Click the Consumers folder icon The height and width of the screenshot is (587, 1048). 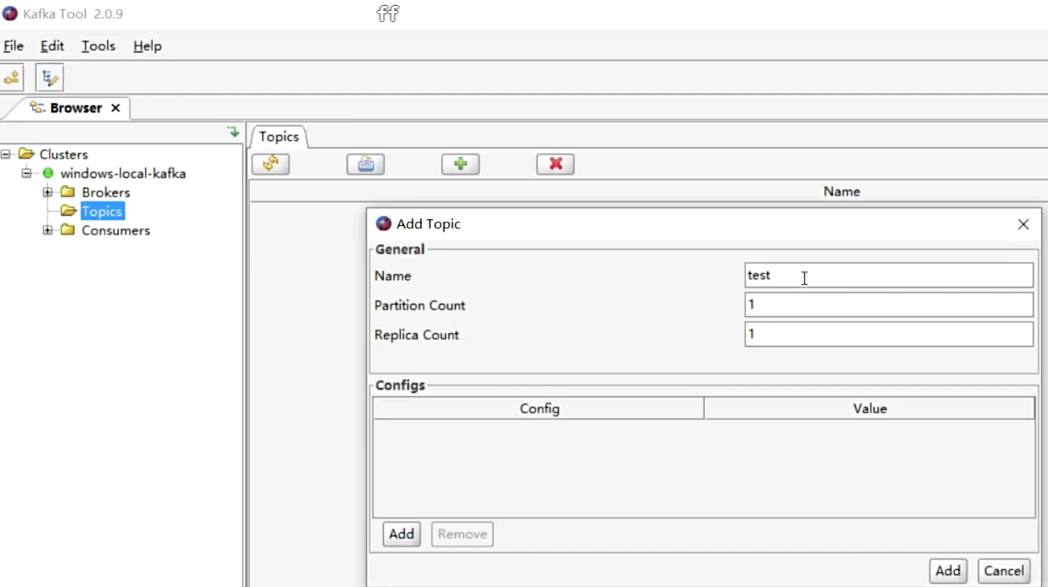pos(68,230)
